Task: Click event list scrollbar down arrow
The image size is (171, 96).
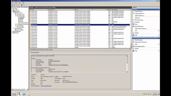Action: [131, 47]
